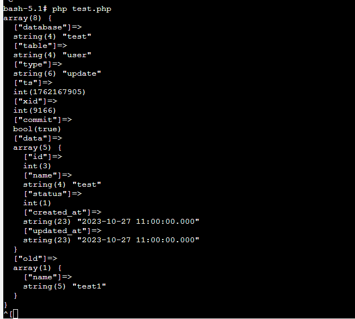The width and height of the screenshot is (355, 319).
Task: Click the int(1762167905) timestamp value
Action: [50, 92]
